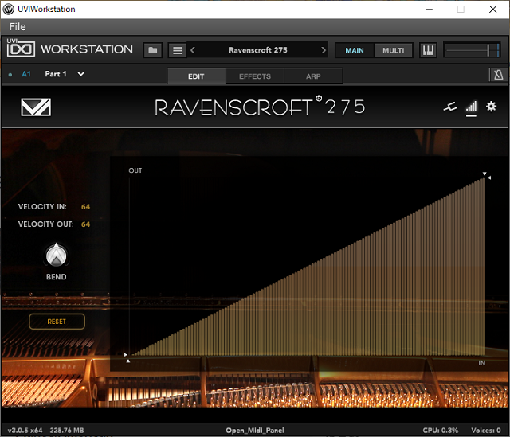
Task: Click top-right vertical output max marker
Action: click(x=489, y=178)
